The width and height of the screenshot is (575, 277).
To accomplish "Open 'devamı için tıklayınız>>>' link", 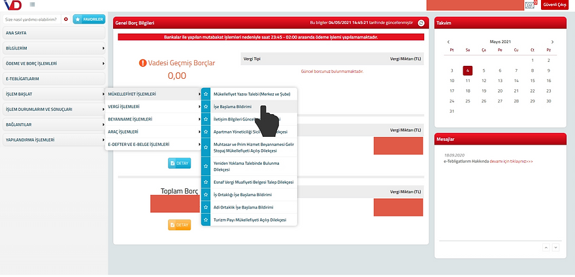I will [x=511, y=161].
